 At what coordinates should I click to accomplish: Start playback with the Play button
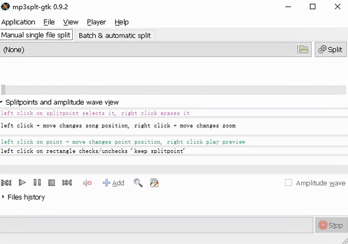[x=22, y=183]
